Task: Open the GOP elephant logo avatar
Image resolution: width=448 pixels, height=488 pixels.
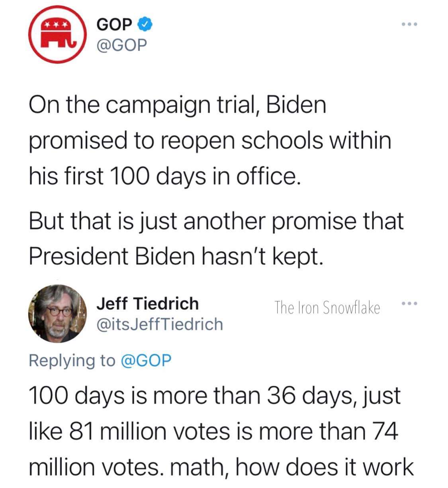Action: [57, 34]
